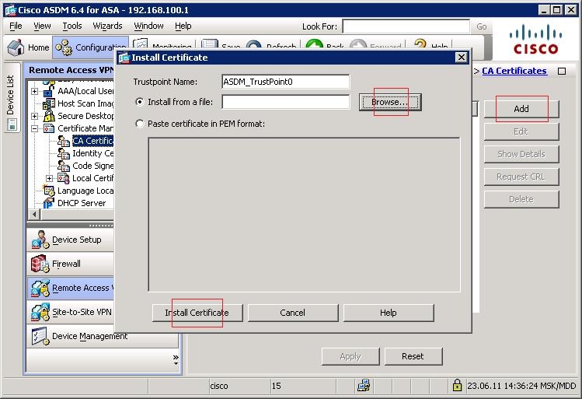Image resolution: width=582 pixels, height=399 pixels.
Task: Select the Secure Desktop lock icon
Action: tap(49, 116)
